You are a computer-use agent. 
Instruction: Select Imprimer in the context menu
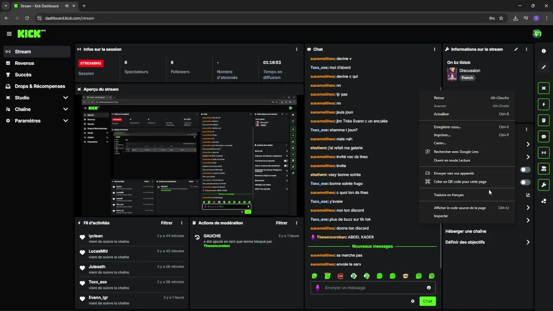(467, 135)
